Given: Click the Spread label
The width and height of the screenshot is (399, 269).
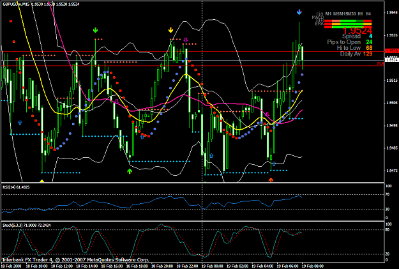Looking at the screenshot, I should (x=351, y=36).
